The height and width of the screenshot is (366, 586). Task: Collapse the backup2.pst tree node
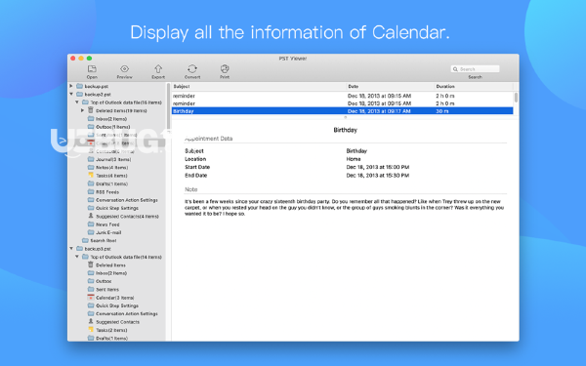pyautogui.click(x=71, y=94)
